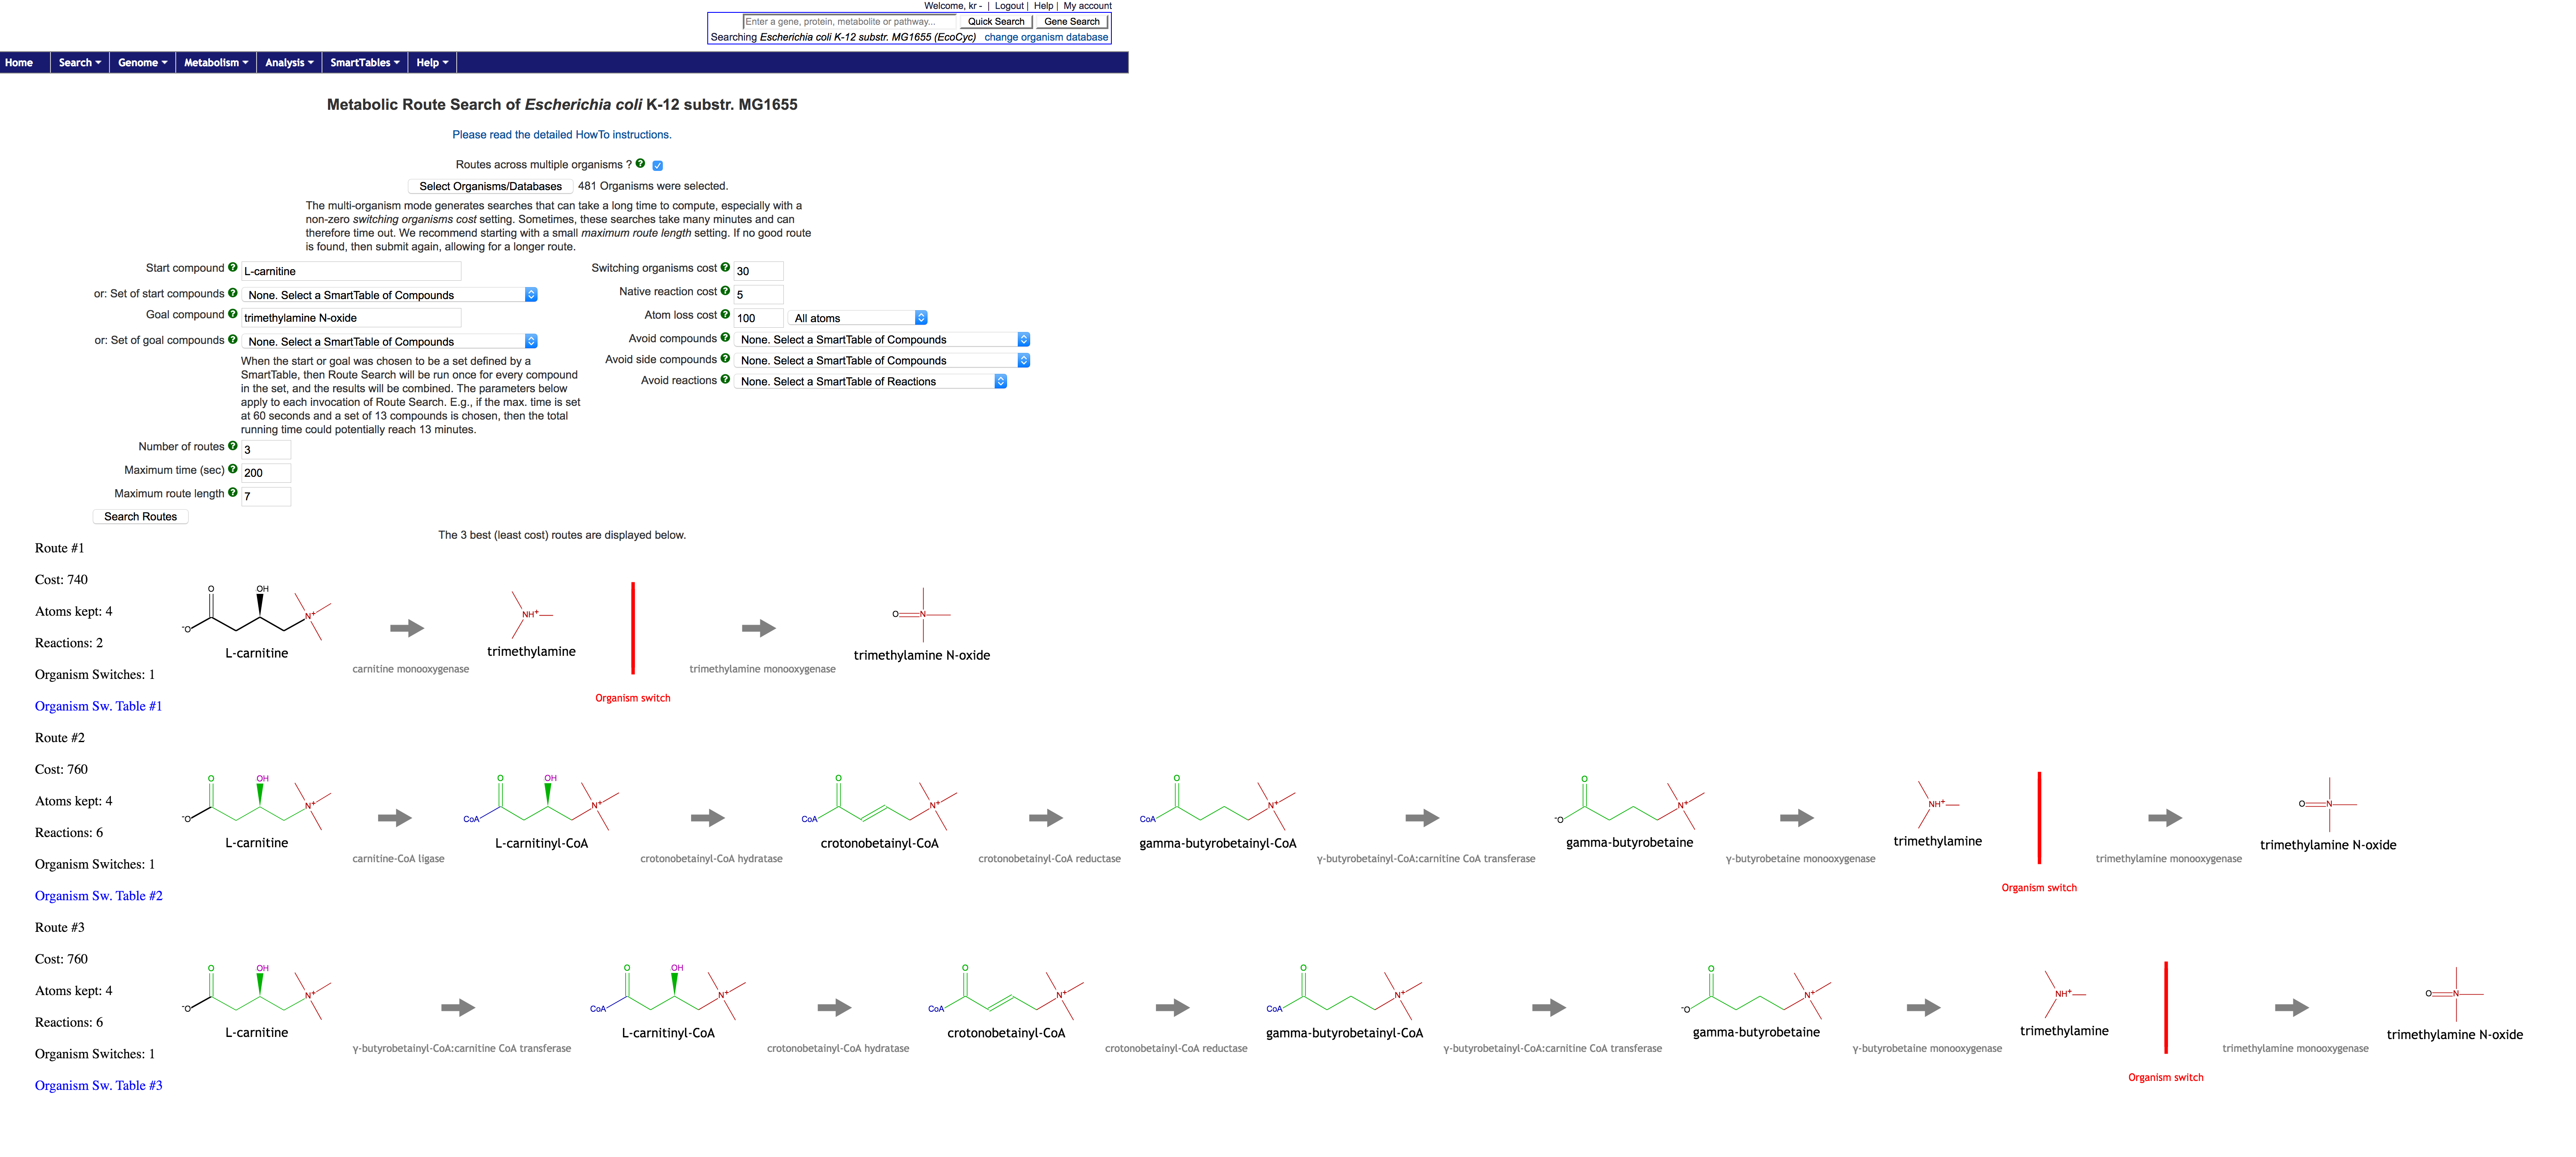Click help icon next to Goal compound
Screen dimensions: 2576x1157
coord(233,314)
